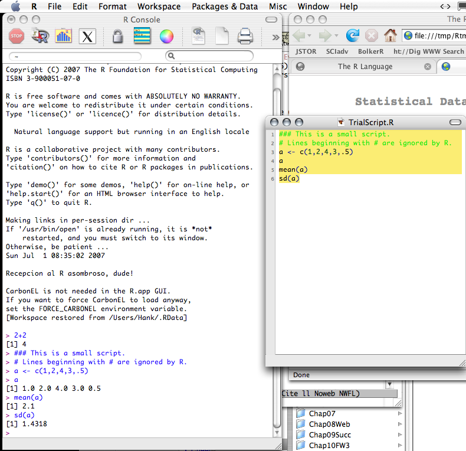Click the working directory path field
Viewport: 466px width, 451px height.
tap(75, 56)
